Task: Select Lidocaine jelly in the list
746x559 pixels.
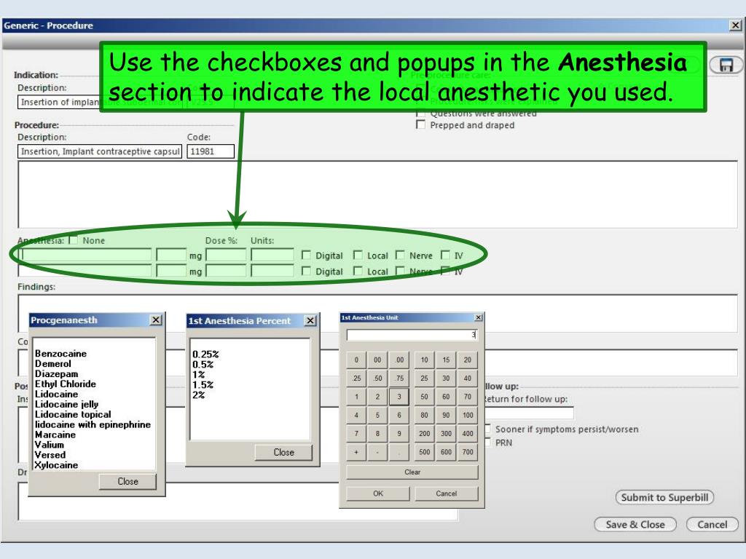Action: 66,404
